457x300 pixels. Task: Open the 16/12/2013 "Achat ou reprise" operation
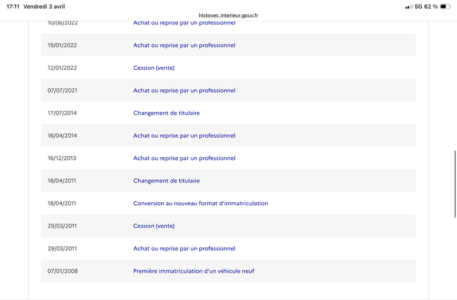point(184,158)
